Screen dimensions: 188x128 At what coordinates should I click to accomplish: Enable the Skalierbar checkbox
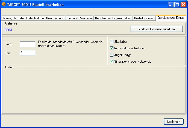coord(111,42)
